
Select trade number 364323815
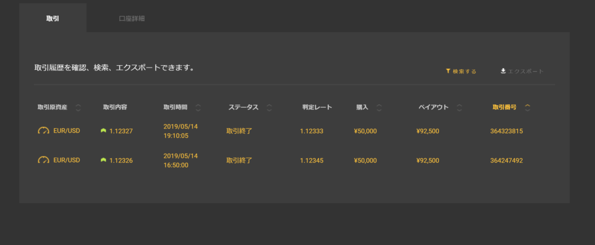507,132
